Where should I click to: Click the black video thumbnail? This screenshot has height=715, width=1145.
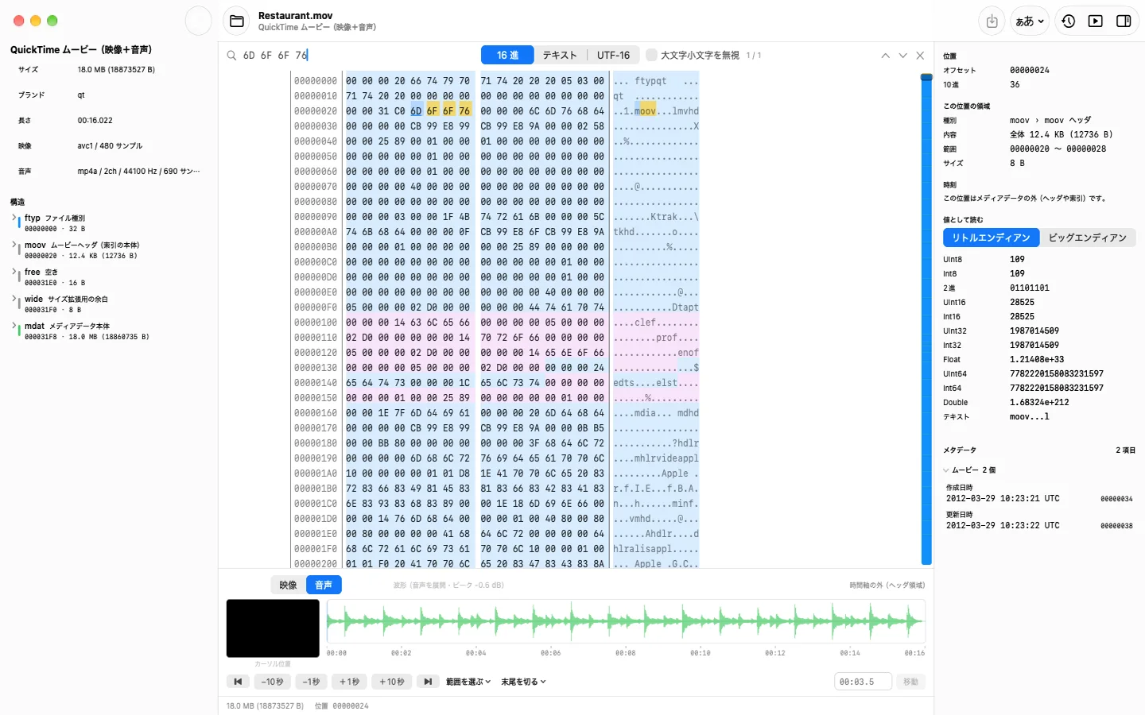[273, 628]
